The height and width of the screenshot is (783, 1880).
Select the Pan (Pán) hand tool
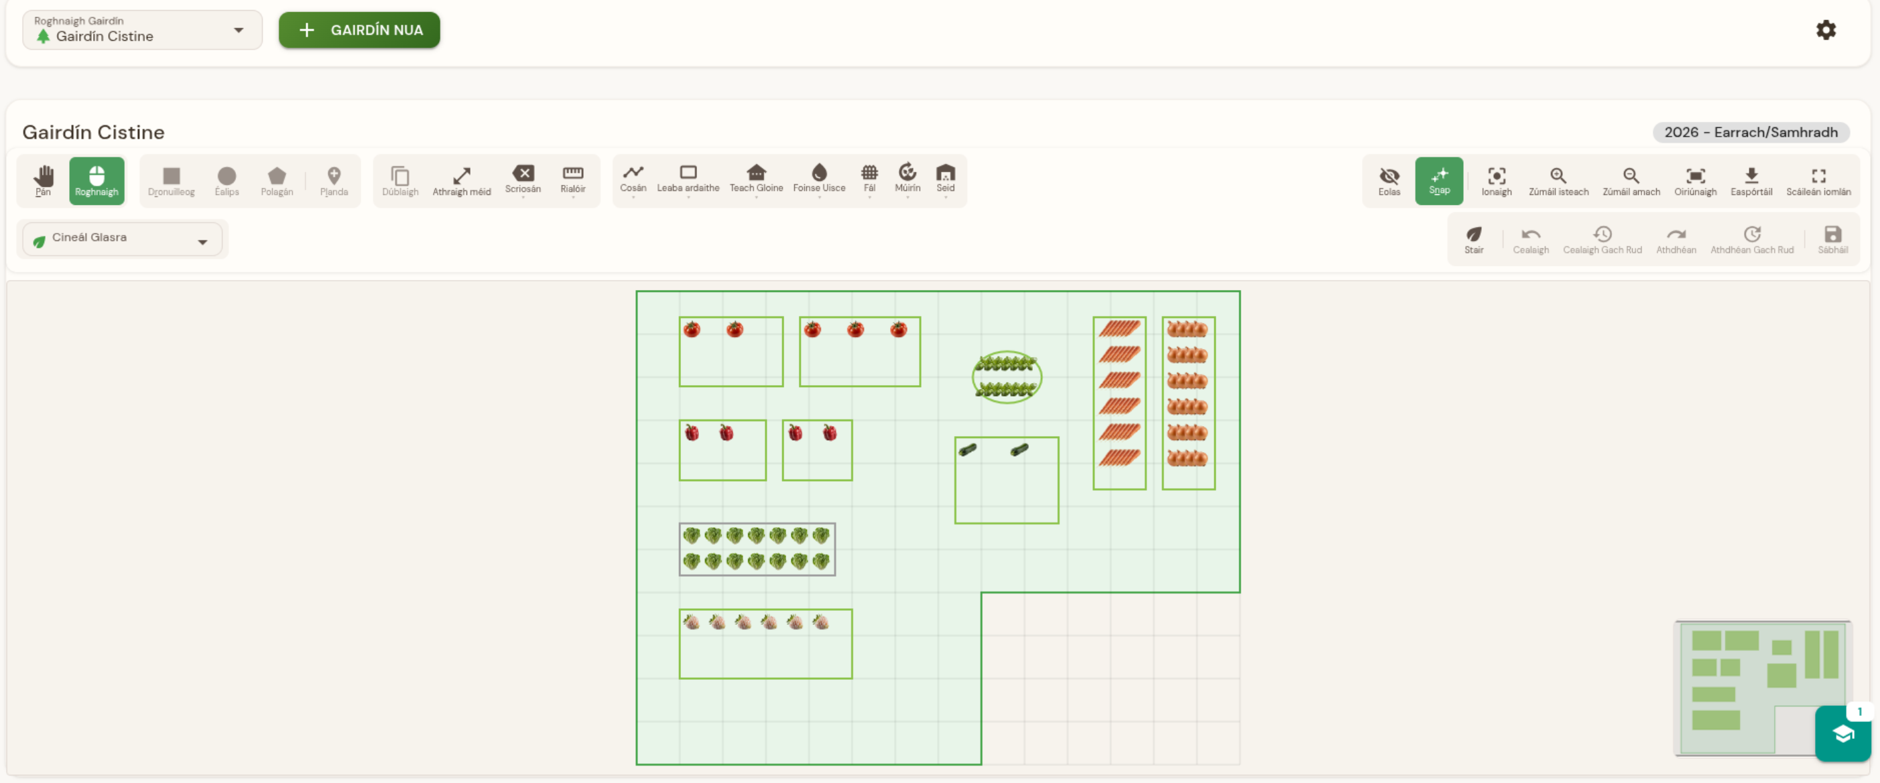tap(43, 180)
